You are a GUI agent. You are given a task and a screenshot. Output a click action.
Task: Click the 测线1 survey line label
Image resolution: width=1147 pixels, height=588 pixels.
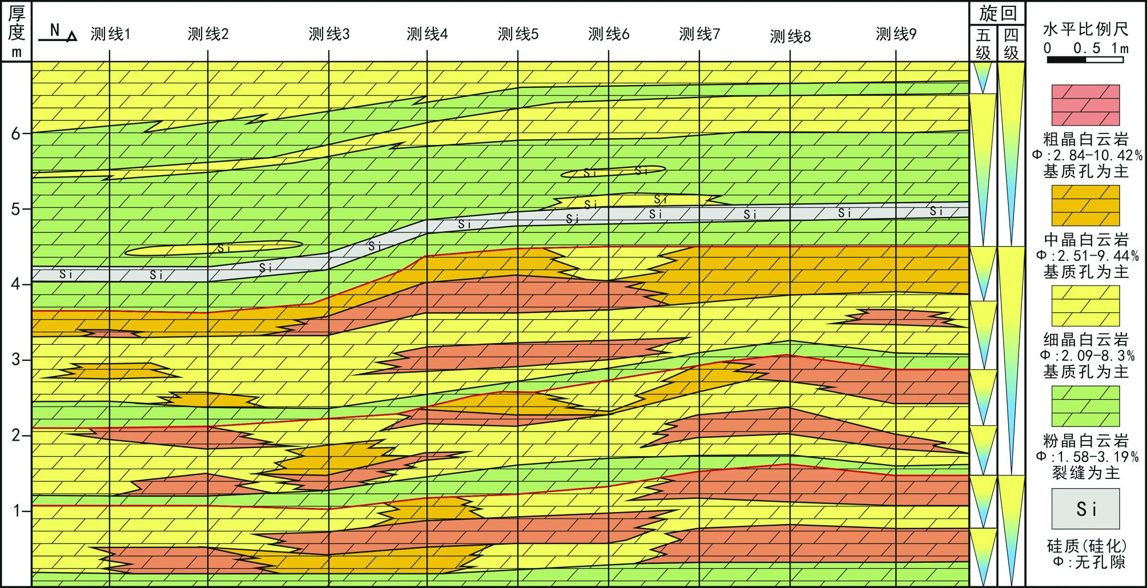click(111, 34)
